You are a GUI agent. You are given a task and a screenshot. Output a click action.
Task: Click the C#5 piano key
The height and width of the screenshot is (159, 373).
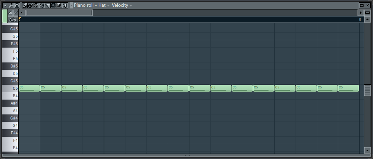coord(10,81)
